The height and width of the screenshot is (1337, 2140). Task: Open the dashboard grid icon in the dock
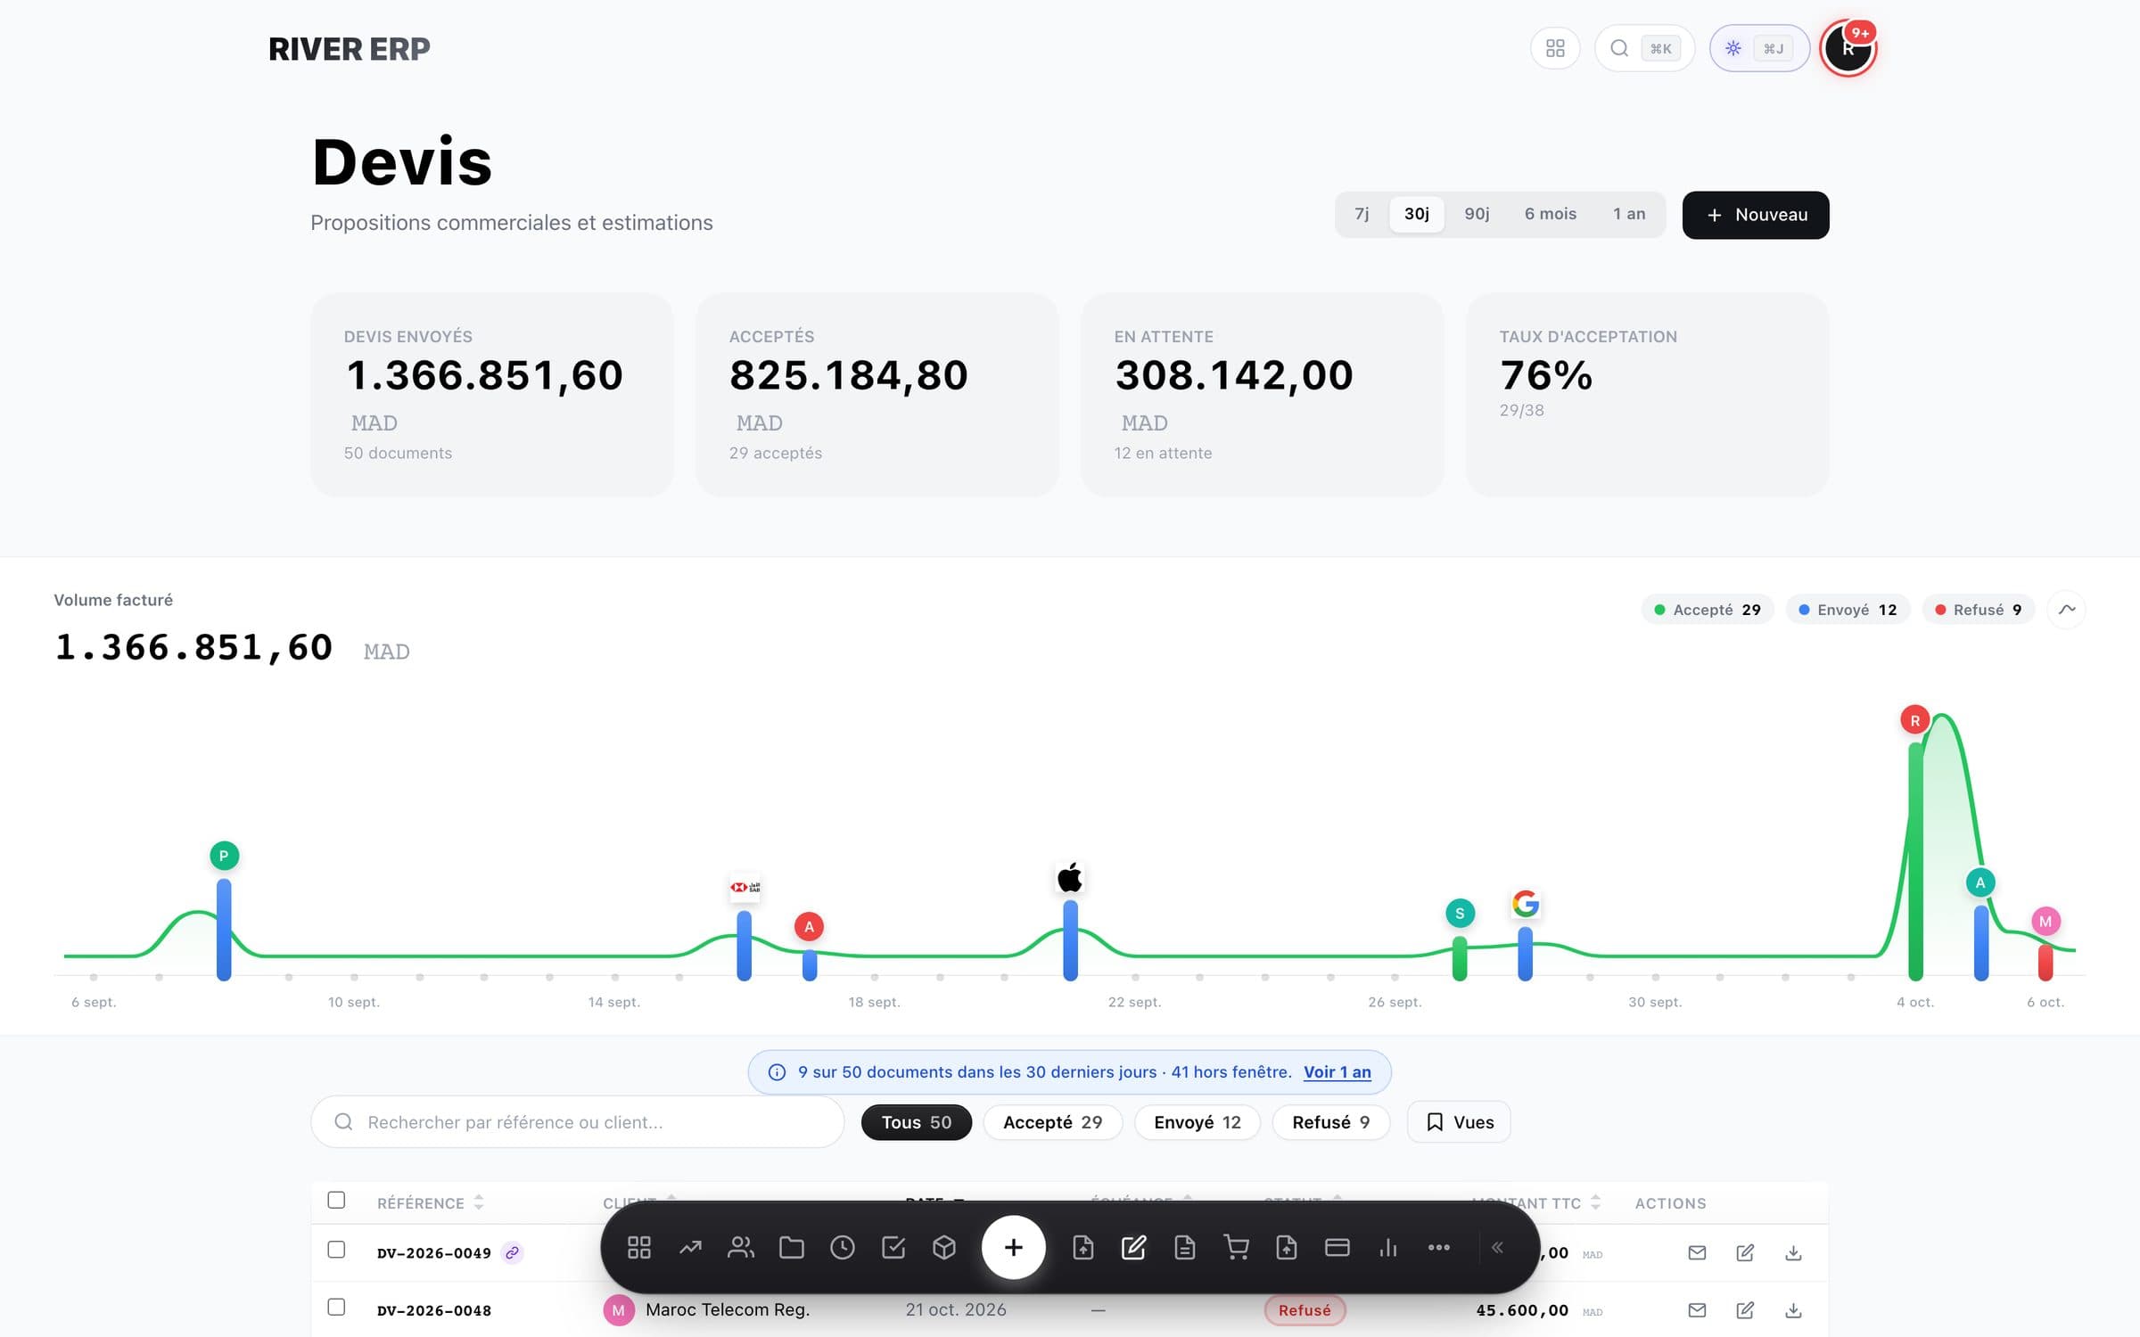point(638,1247)
